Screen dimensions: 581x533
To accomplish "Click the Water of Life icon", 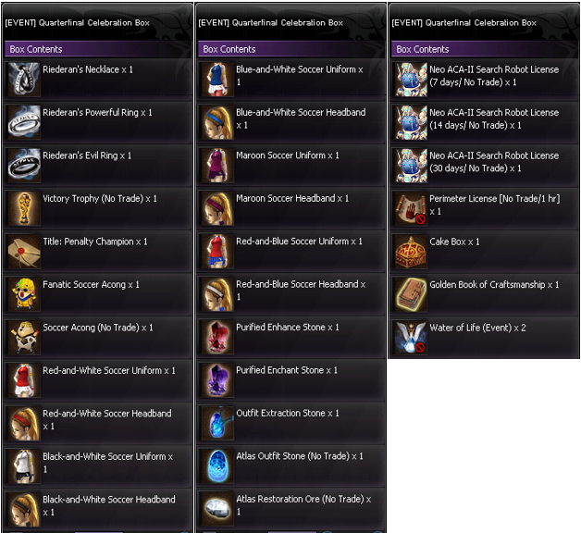I will click(411, 338).
